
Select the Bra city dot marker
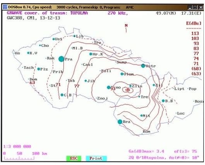point(120,122)
